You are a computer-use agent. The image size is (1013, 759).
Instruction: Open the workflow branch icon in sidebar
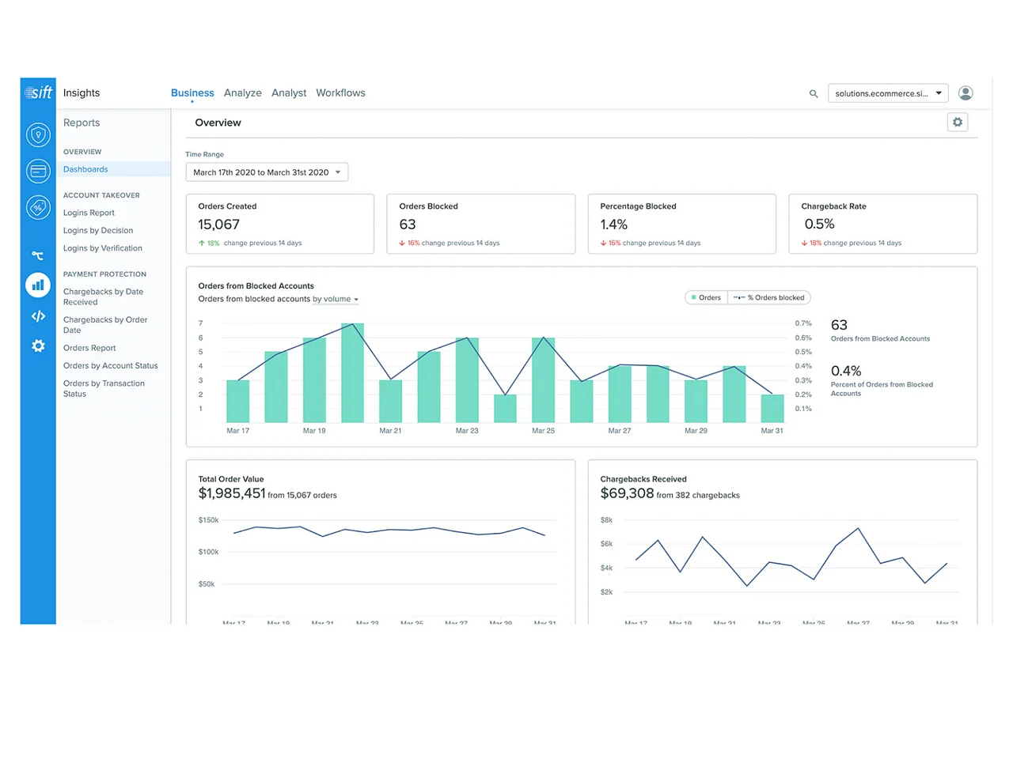[38, 255]
